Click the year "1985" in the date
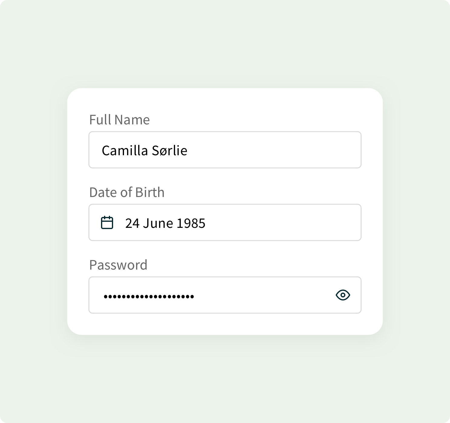 (x=191, y=223)
